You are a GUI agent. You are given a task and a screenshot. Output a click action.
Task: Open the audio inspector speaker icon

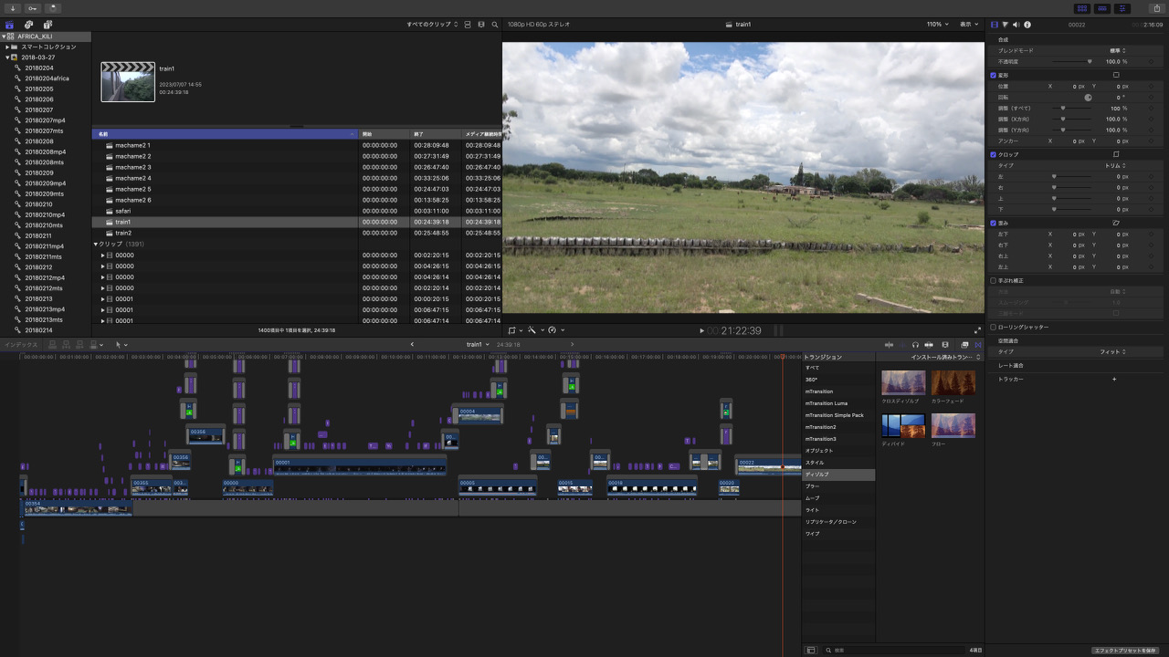coord(1016,25)
